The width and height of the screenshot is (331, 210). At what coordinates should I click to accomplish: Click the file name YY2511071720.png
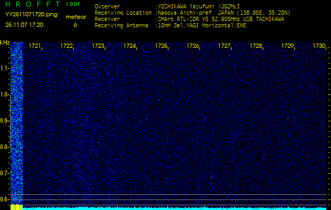[31, 15]
